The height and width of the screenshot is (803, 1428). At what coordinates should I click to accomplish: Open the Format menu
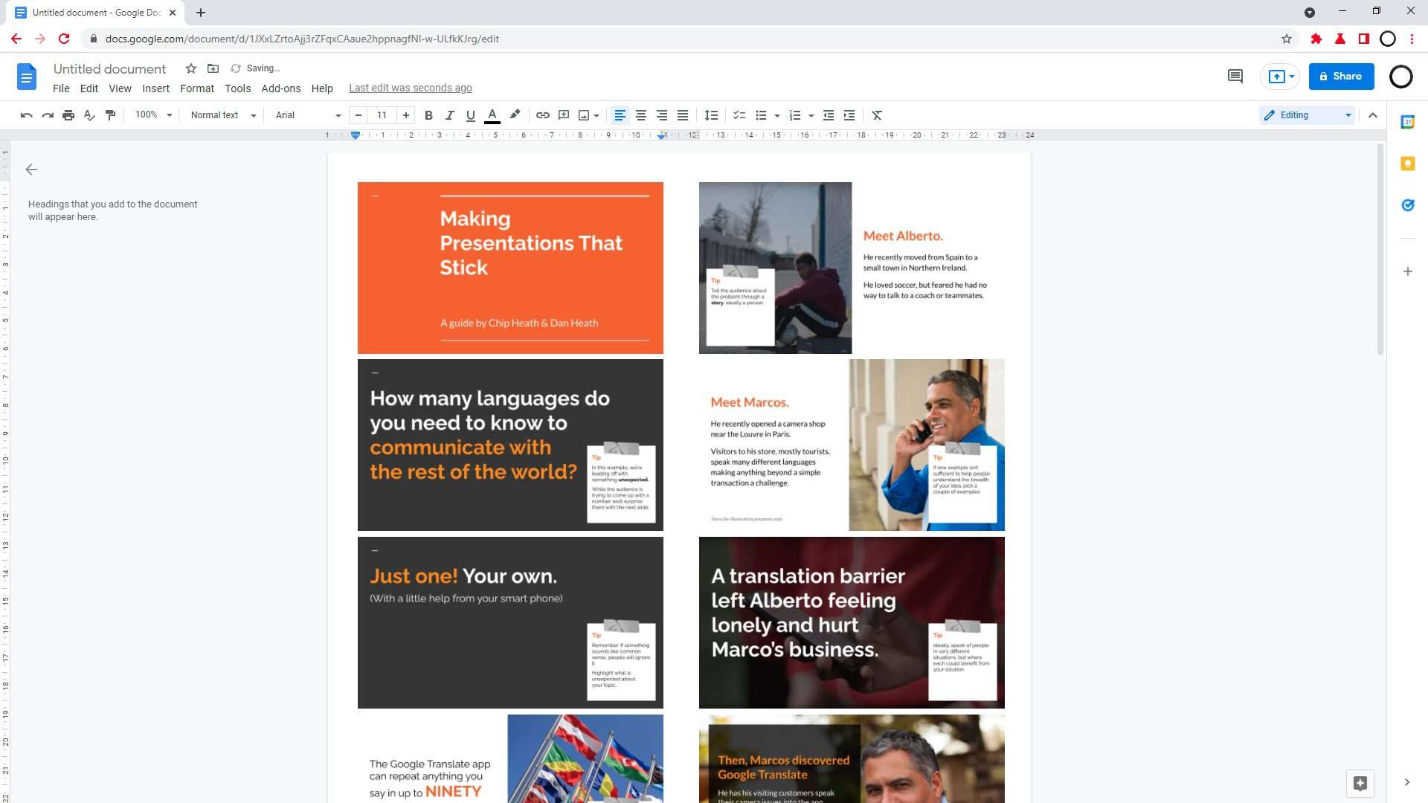coord(196,87)
